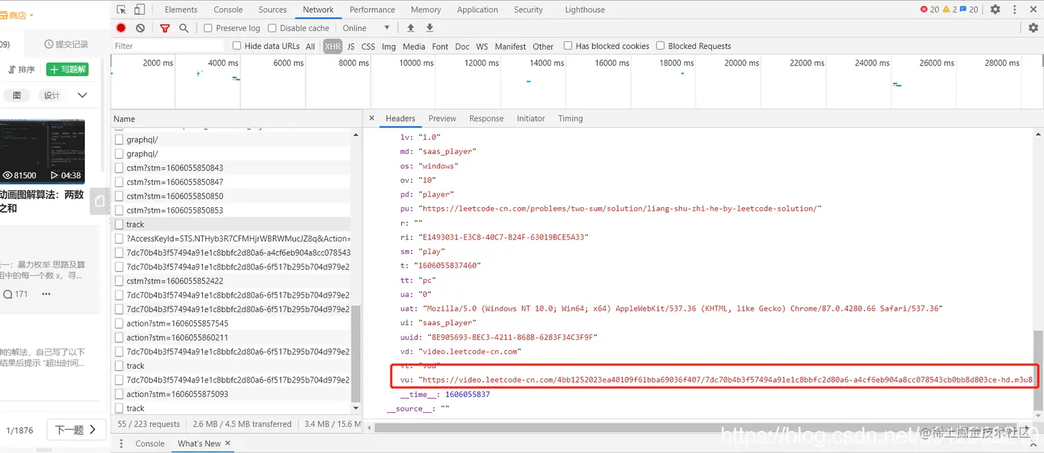
Task: Enable the Disable cache checkbox
Action: pos(272,28)
